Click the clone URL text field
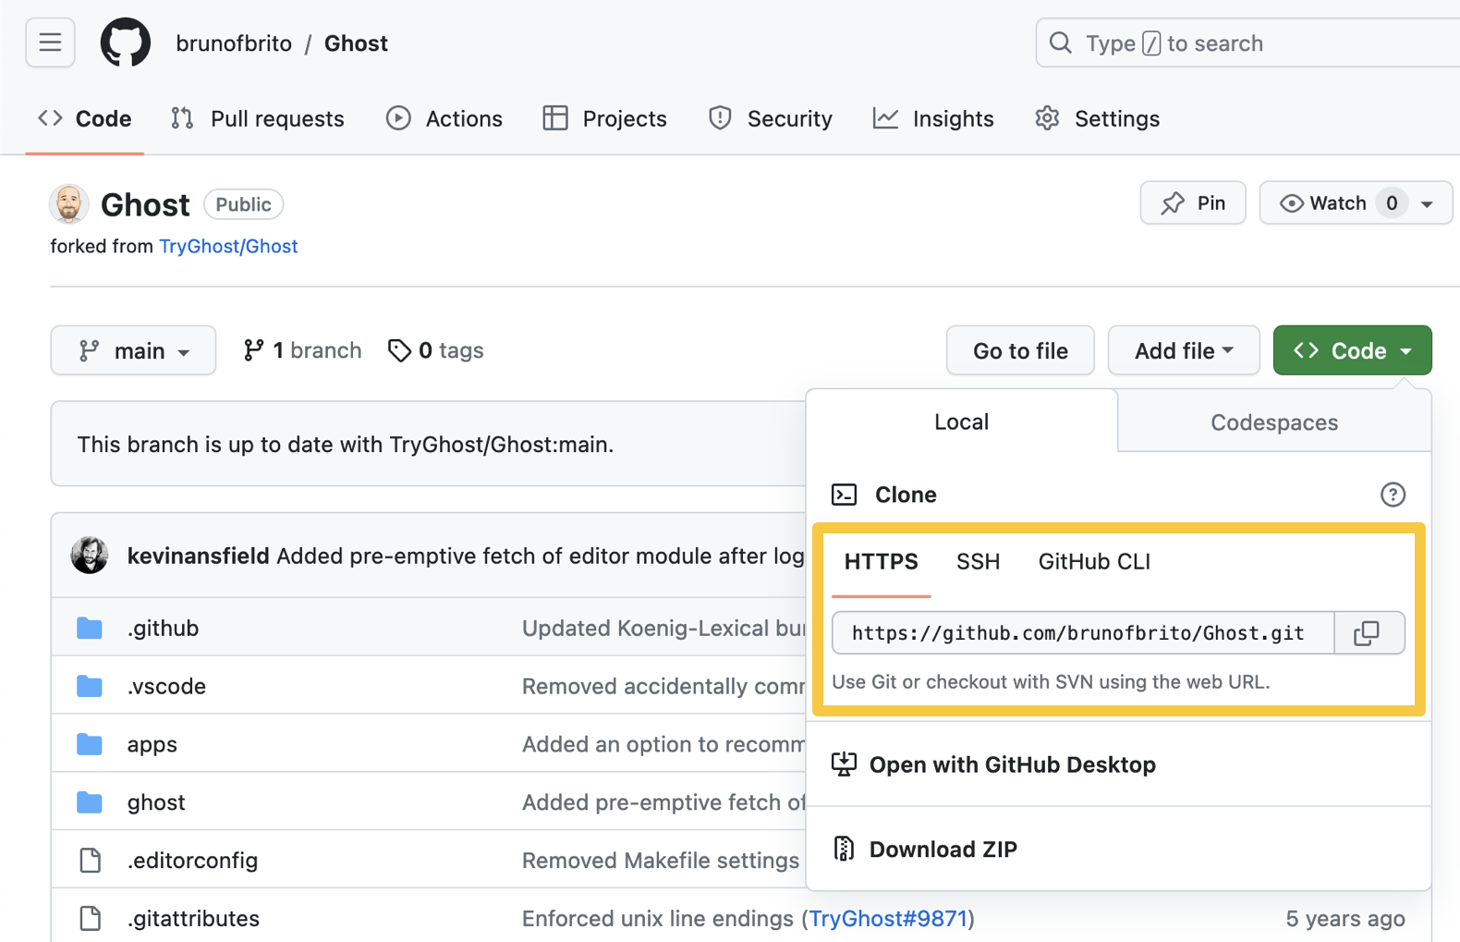 [x=1083, y=632]
